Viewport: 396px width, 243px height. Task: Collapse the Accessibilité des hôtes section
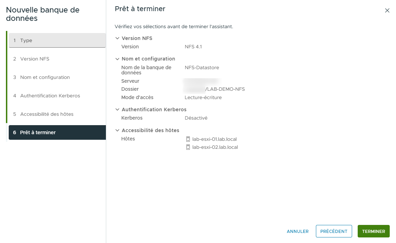[x=117, y=131]
